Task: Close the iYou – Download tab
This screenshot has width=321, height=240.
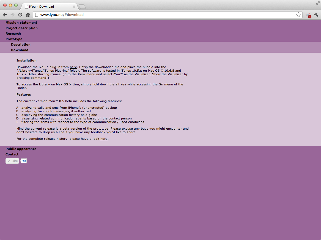Action: click(x=74, y=7)
